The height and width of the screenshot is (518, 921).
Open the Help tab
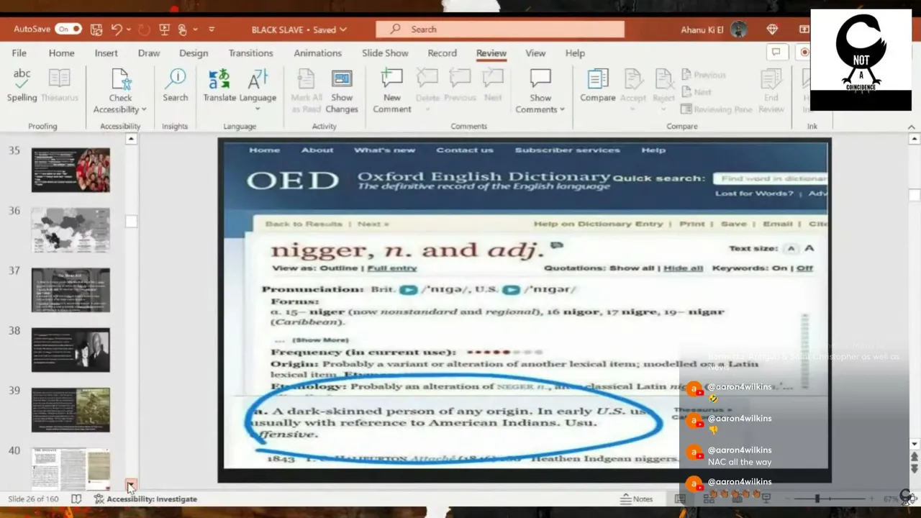pos(575,53)
